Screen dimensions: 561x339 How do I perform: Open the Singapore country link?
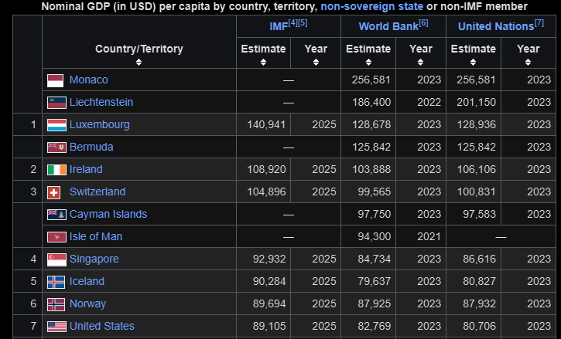(x=94, y=259)
